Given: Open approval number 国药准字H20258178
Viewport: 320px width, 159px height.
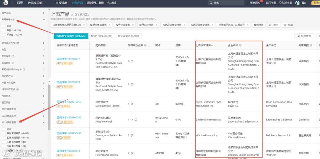Looking at the screenshot, I should click(x=68, y=82).
